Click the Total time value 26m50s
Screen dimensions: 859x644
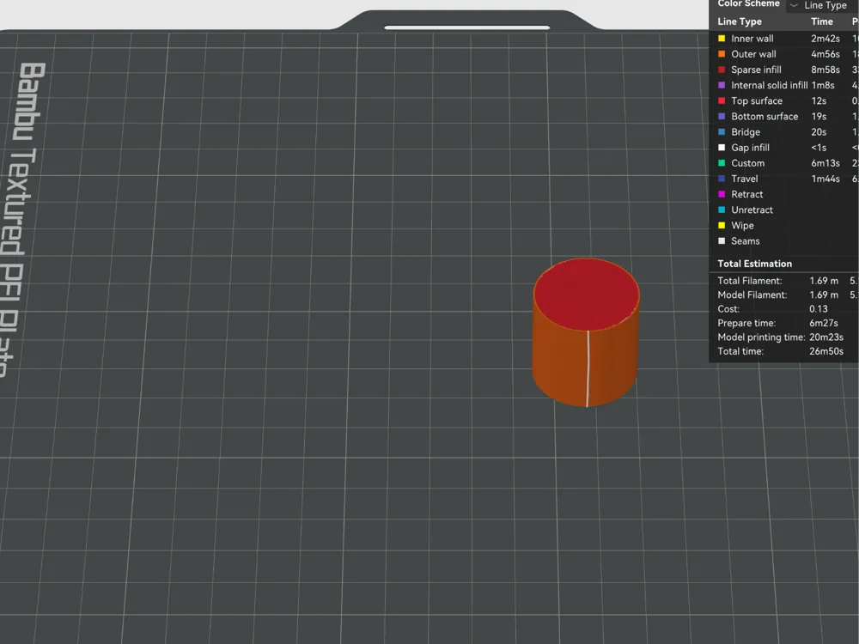click(x=826, y=351)
